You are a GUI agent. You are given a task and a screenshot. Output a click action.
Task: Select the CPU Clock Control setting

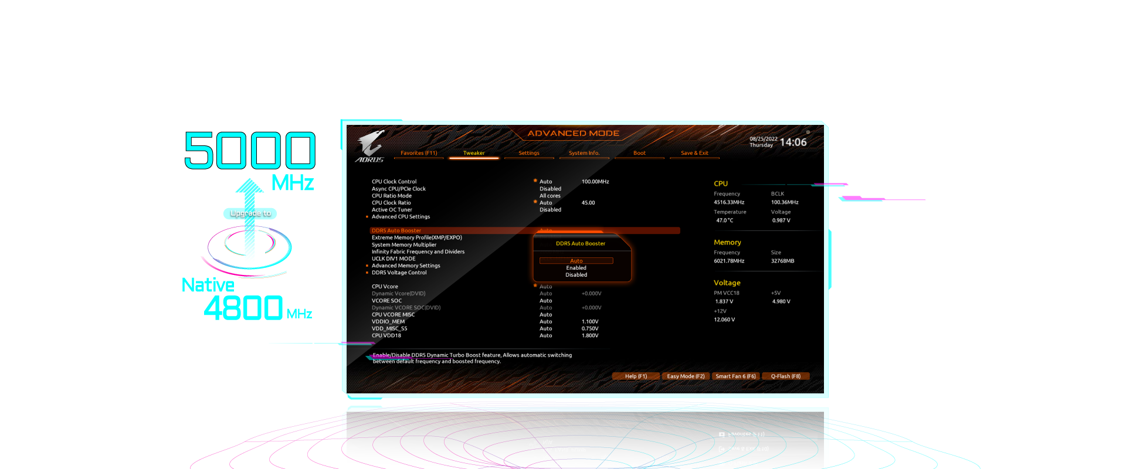tap(394, 182)
